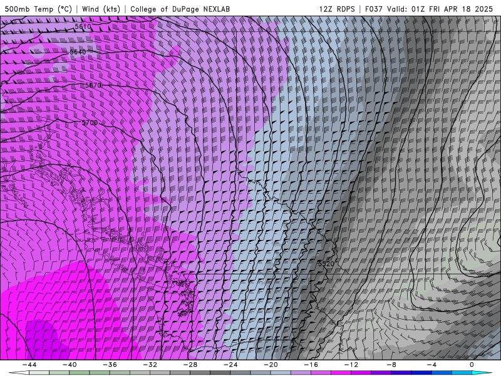Image resolution: width=501 pixels, height=376 pixels.
Task: Click the 5700 height contour label
Action: click(90, 123)
